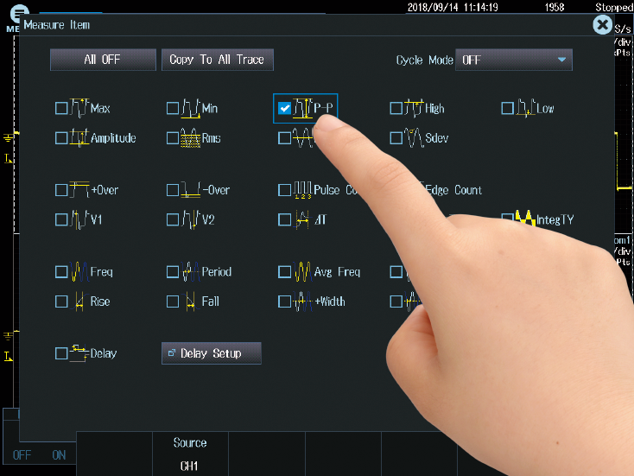The image size is (634, 476).
Task: Tick the Amplitude checkbox
Action: (61, 138)
